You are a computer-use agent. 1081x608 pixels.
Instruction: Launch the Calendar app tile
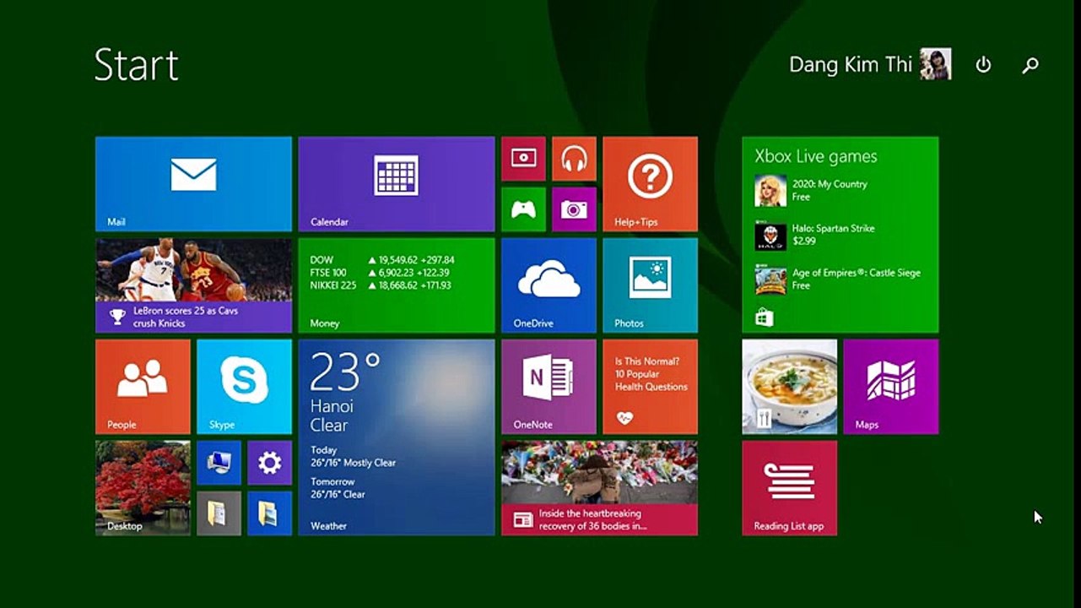click(397, 184)
